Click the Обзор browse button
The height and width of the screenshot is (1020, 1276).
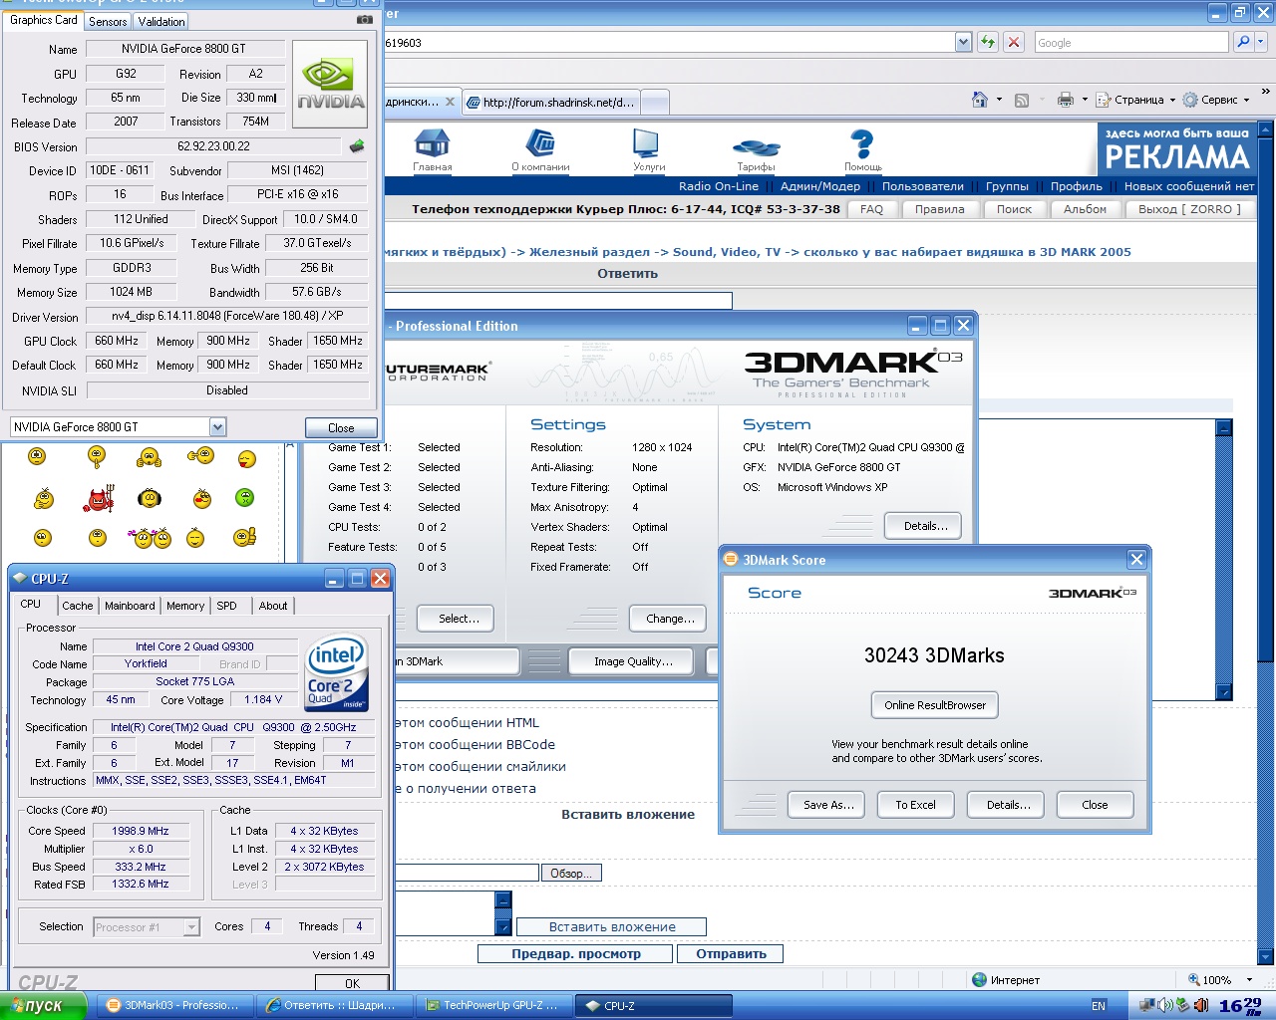click(571, 874)
